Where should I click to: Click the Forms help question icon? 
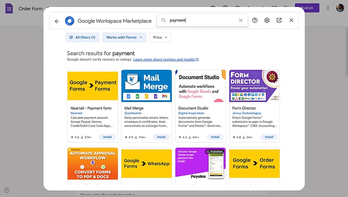[7, 190]
